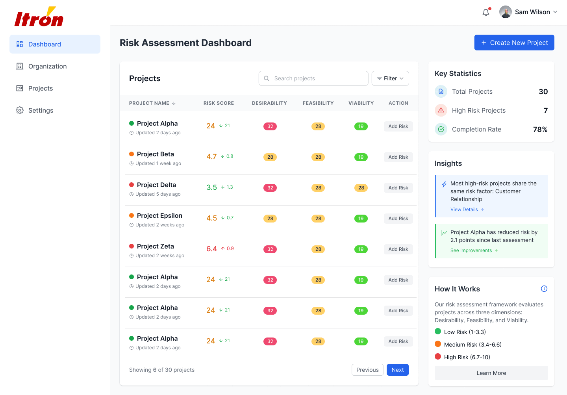Click Create New Project button
The width and height of the screenshot is (567, 395).
point(514,43)
